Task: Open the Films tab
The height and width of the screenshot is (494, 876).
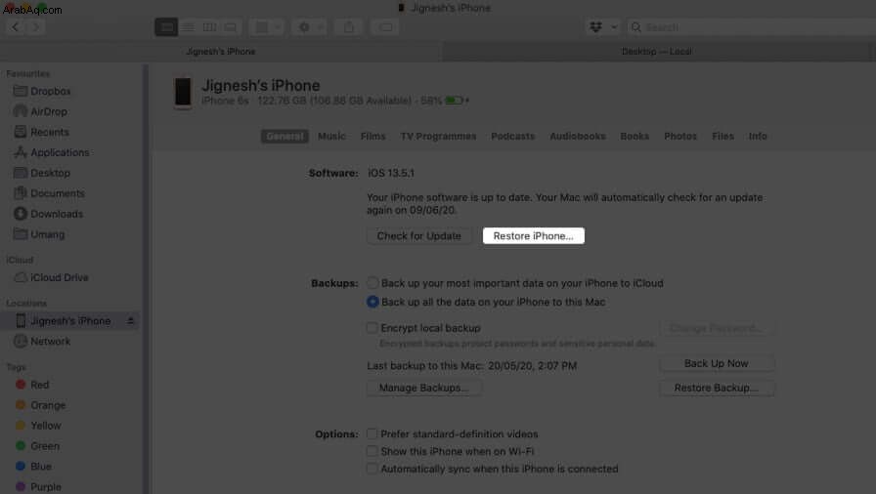Action: tap(373, 136)
